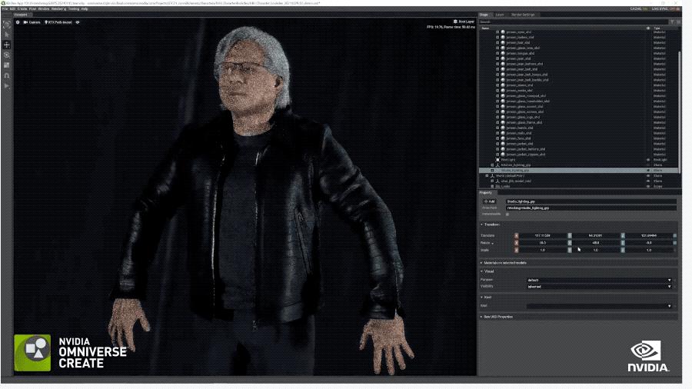The height and width of the screenshot is (389, 692).
Task: Toggle visibility of RectLight
Action: pos(648,160)
